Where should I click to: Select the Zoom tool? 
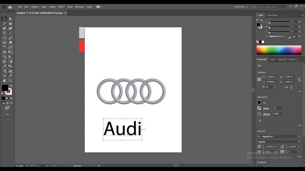pos(10,81)
